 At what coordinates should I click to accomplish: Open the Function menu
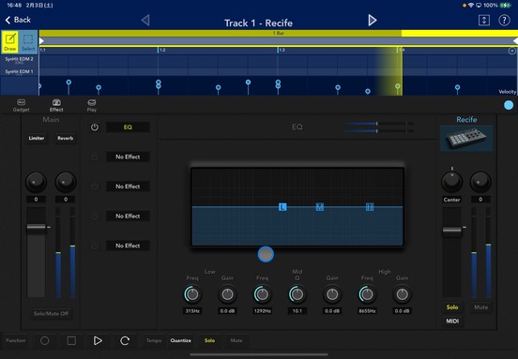[x=16, y=340]
